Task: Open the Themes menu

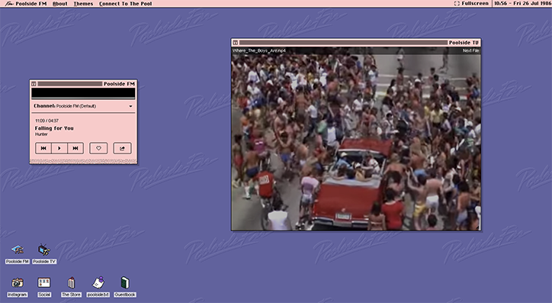Action: [83, 4]
